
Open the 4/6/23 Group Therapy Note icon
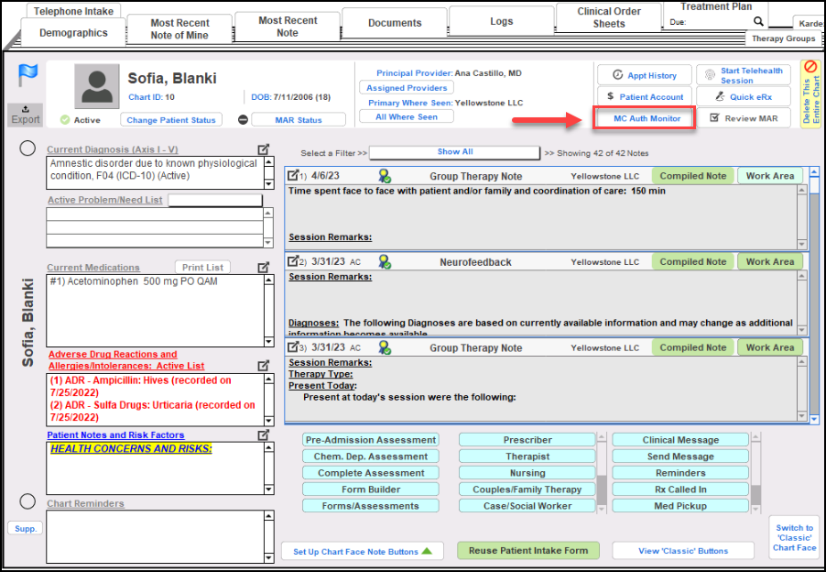click(x=293, y=176)
